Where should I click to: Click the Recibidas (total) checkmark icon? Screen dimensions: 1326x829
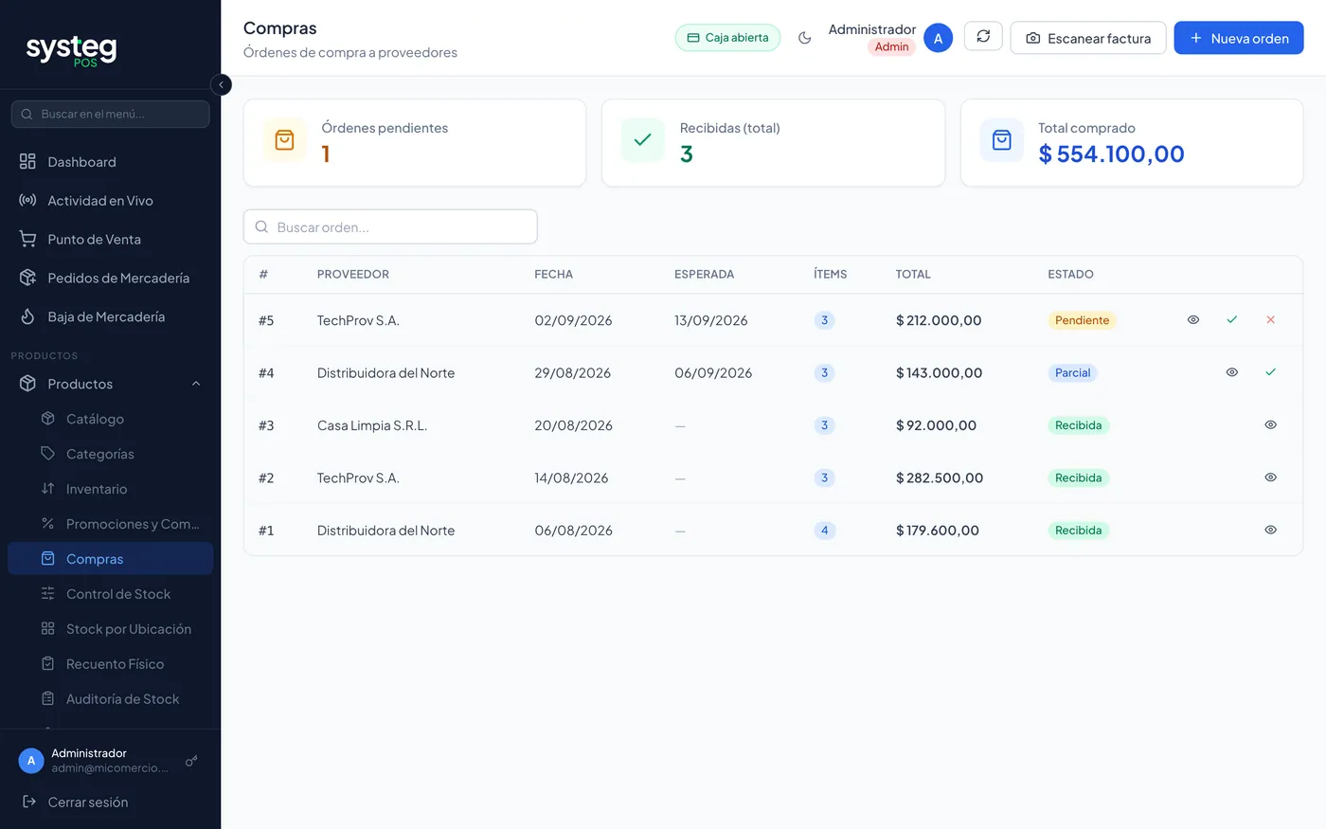tap(642, 140)
